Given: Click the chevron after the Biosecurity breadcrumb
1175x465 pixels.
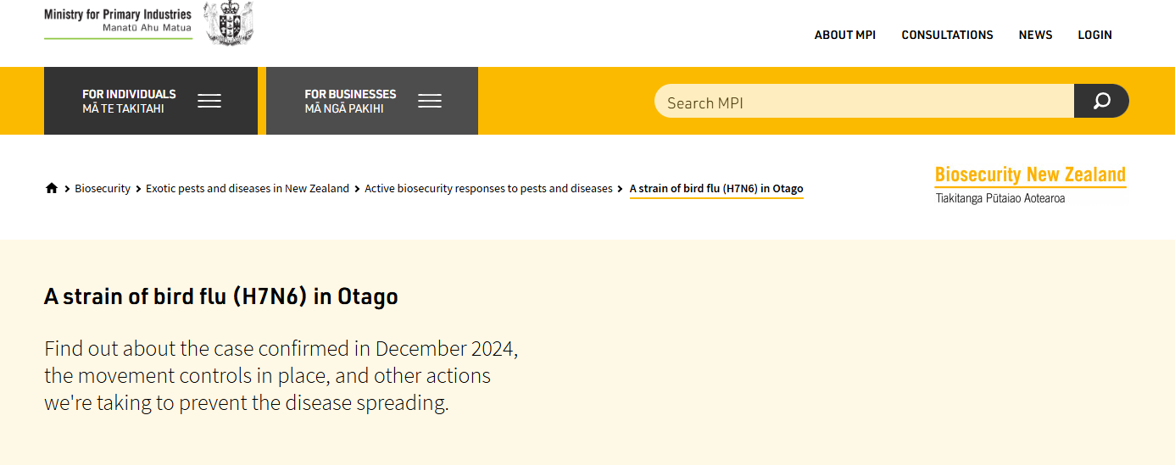Looking at the screenshot, I should 138,189.
